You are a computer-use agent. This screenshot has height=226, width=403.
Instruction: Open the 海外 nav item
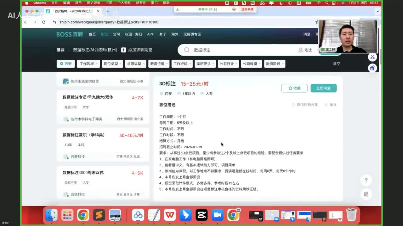(175, 34)
